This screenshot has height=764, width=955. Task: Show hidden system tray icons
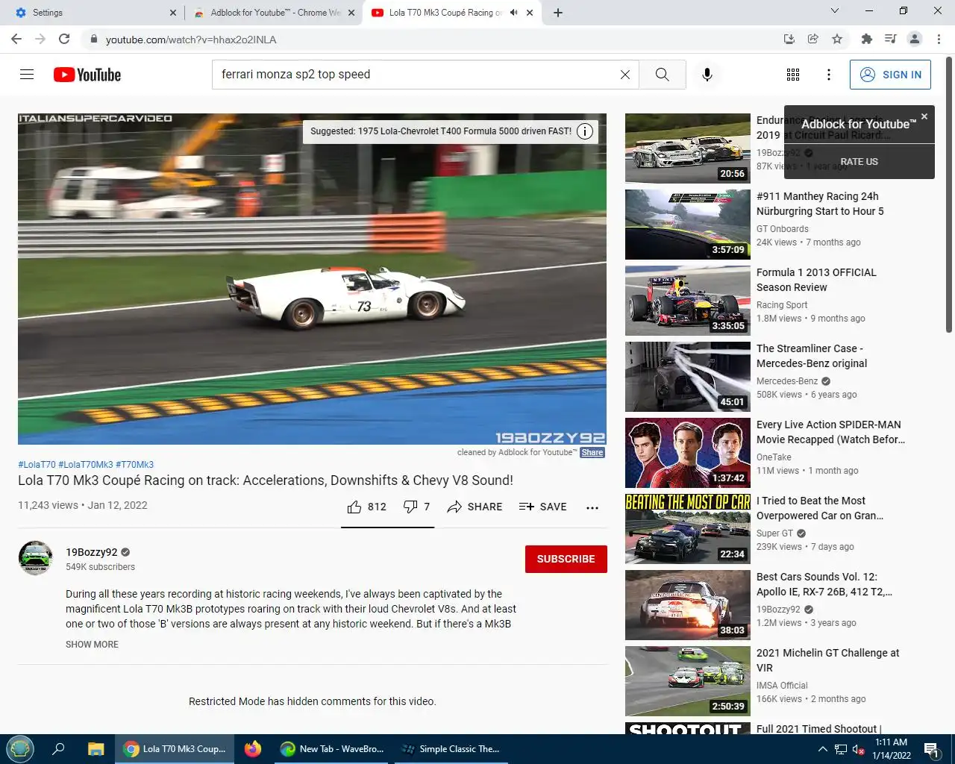(x=823, y=749)
